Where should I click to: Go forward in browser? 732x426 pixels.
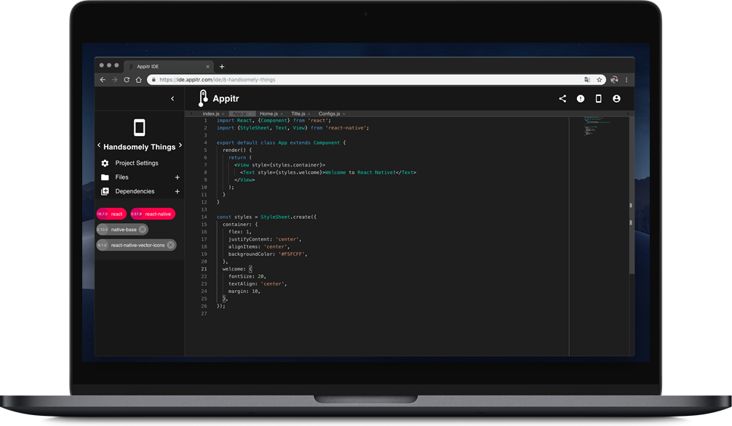pyautogui.click(x=115, y=80)
